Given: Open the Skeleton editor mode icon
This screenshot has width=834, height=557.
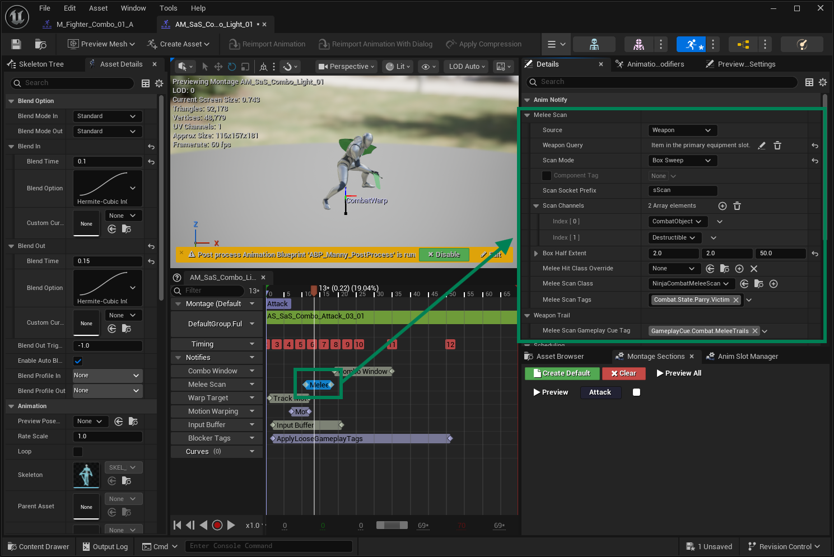Looking at the screenshot, I should coord(594,44).
